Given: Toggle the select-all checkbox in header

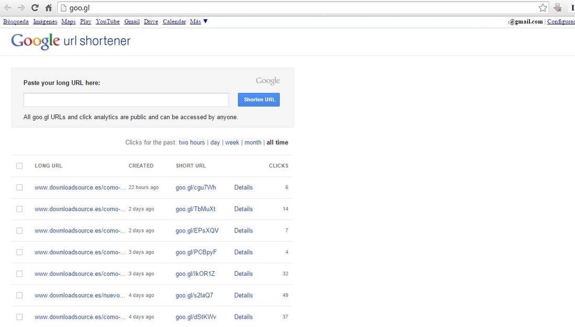Looking at the screenshot, I should click(x=19, y=166).
